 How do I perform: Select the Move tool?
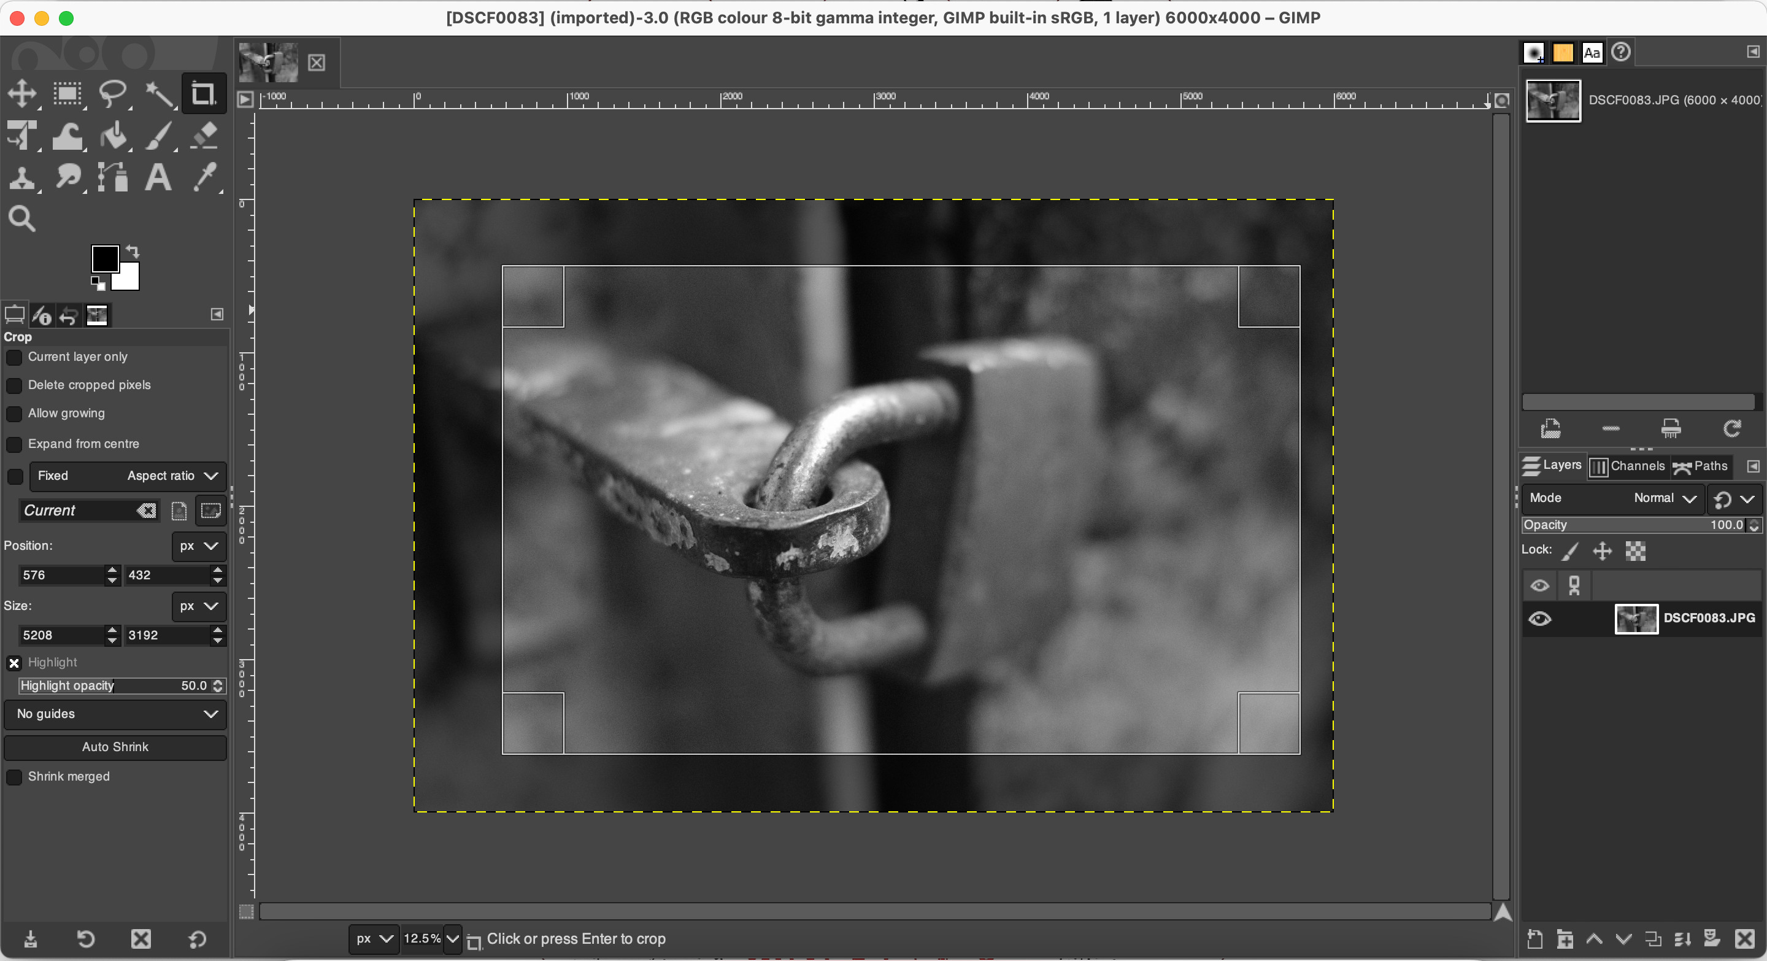point(23,94)
